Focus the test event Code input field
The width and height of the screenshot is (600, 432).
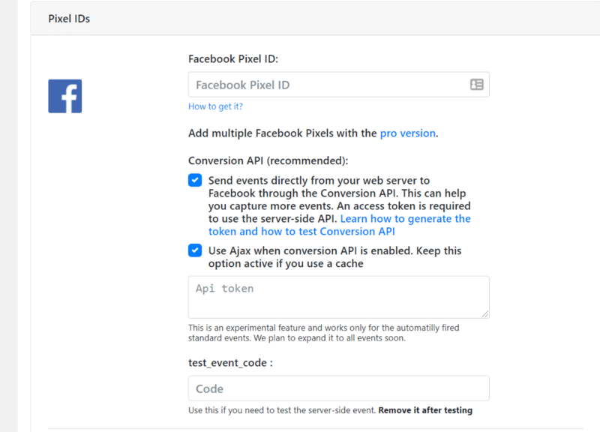(338, 388)
